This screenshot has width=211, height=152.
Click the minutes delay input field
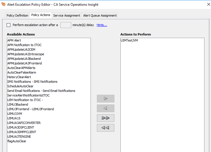coord(66,25)
